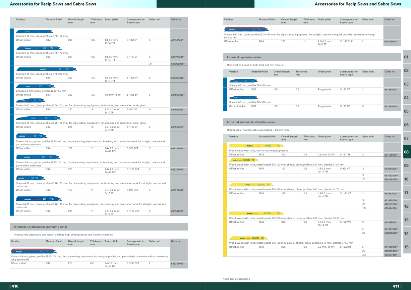The image size is (411, 290).
Task: Jump to chapter tab 07
Action: pos(406,138)
